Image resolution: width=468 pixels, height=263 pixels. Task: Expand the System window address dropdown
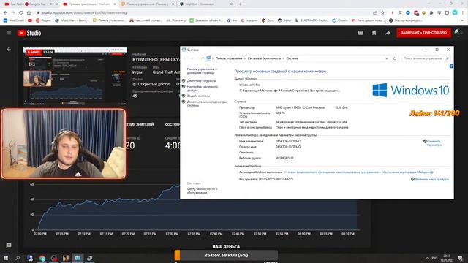pyautogui.click(x=387, y=58)
